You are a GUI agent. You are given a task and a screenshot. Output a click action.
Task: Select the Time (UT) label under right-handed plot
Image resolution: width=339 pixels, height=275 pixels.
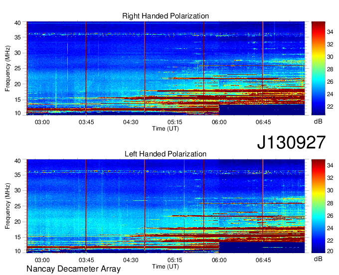tap(166, 129)
